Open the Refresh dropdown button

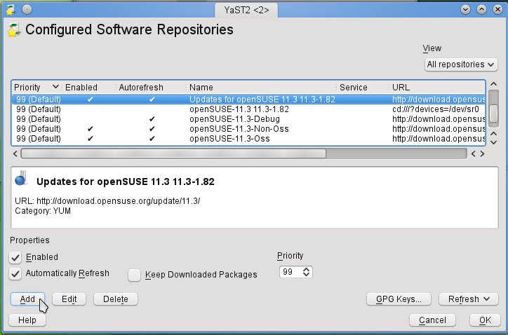[x=469, y=299]
